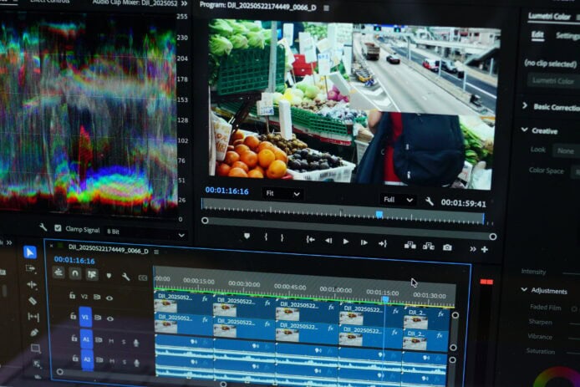
Task: Click the Extract button
Action: point(429,246)
